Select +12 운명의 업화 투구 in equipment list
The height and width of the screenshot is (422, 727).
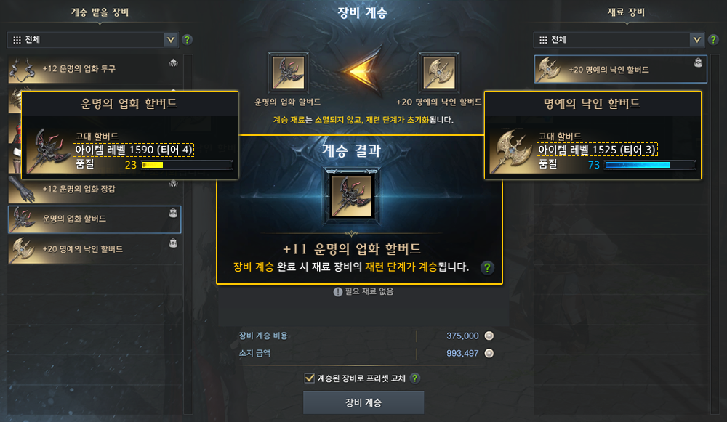tap(95, 69)
